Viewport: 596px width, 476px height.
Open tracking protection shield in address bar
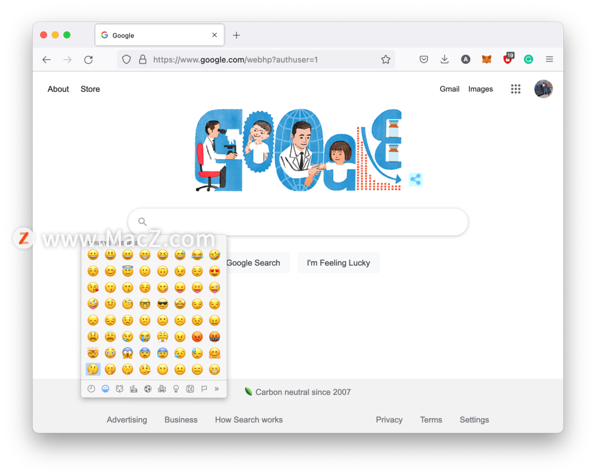click(126, 59)
